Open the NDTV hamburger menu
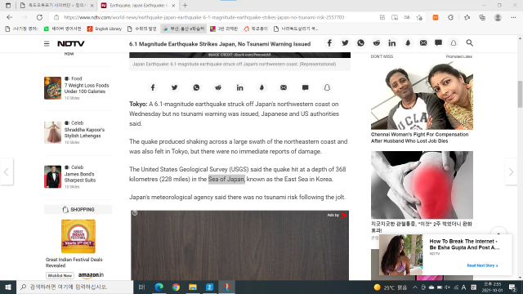 [47, 43]
